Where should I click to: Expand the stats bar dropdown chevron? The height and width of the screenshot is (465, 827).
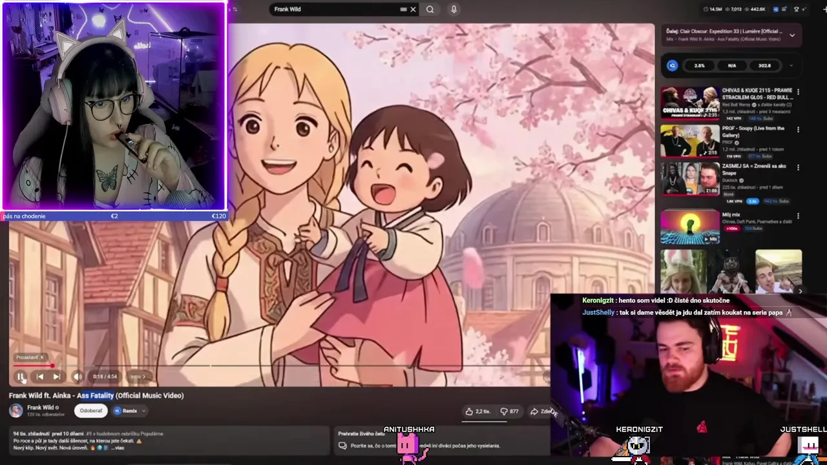(791, 65)
